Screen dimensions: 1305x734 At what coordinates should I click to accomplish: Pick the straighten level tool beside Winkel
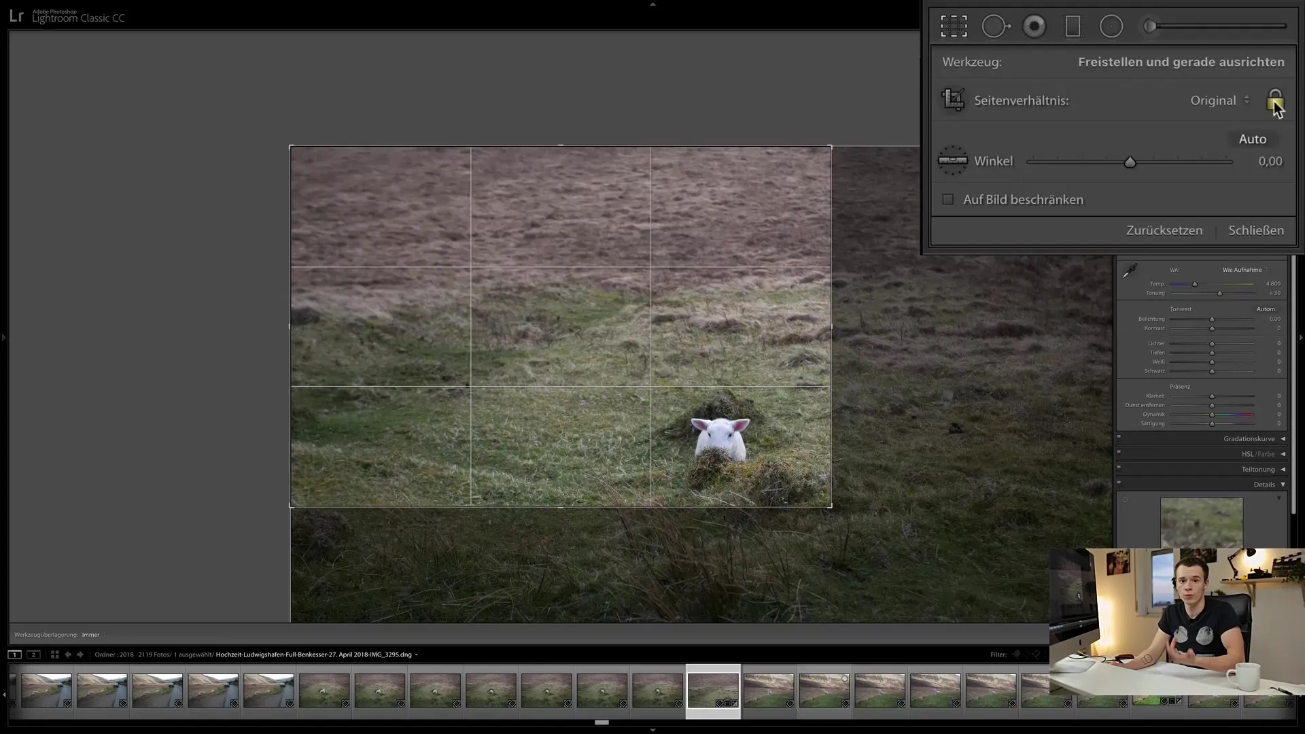coord(952,160)
